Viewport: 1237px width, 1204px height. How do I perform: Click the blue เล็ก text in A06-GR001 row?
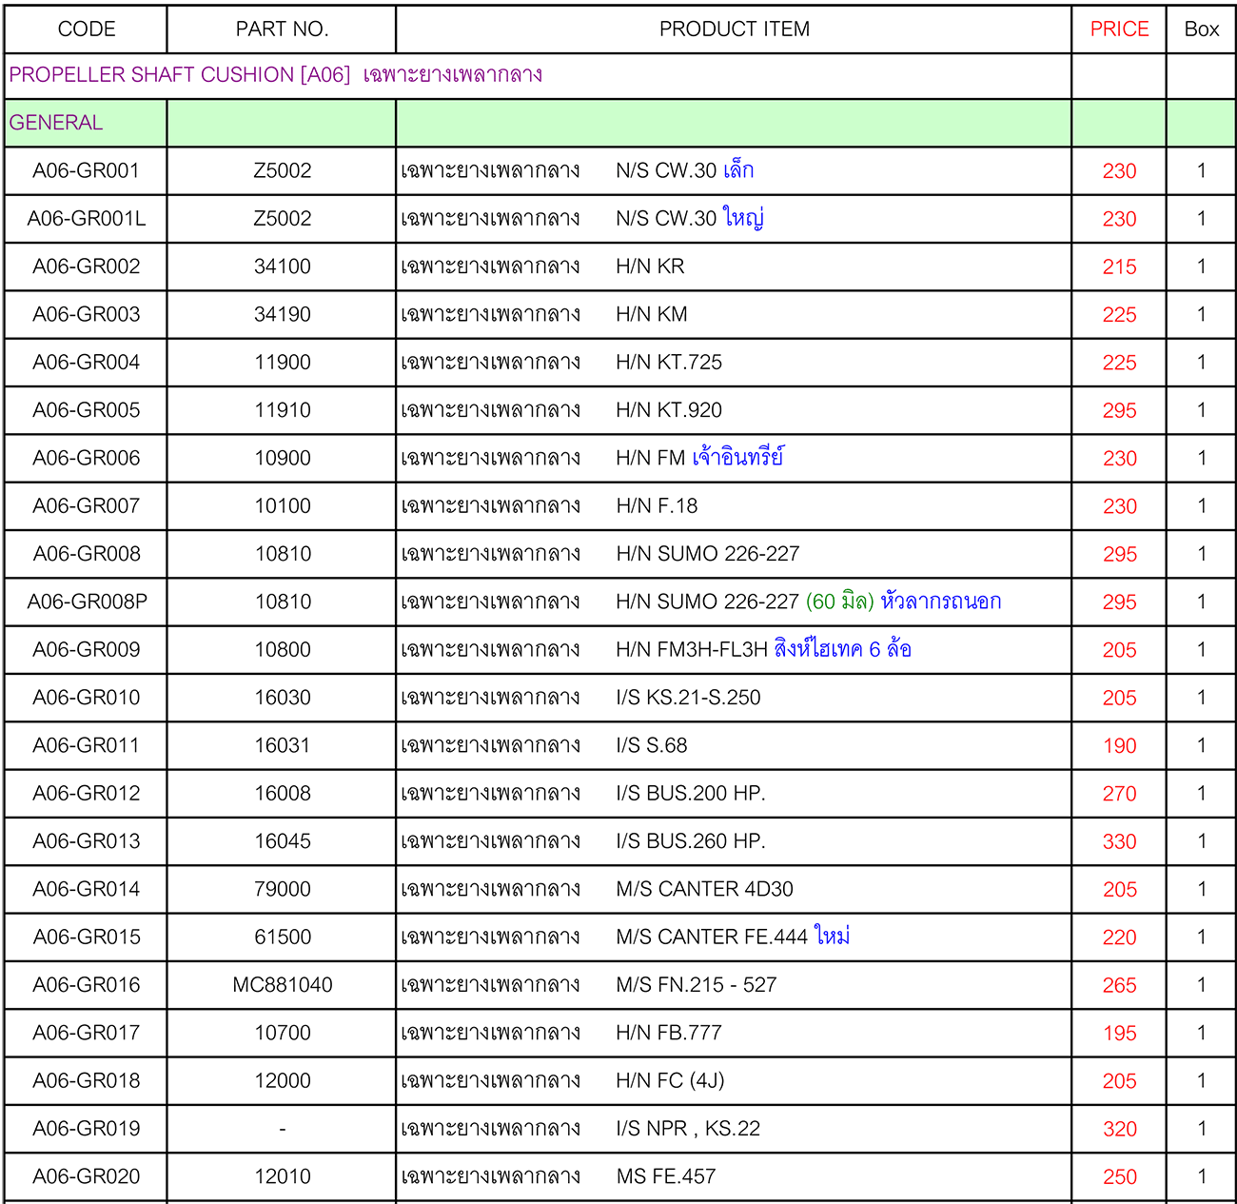[x=738, y=169]
